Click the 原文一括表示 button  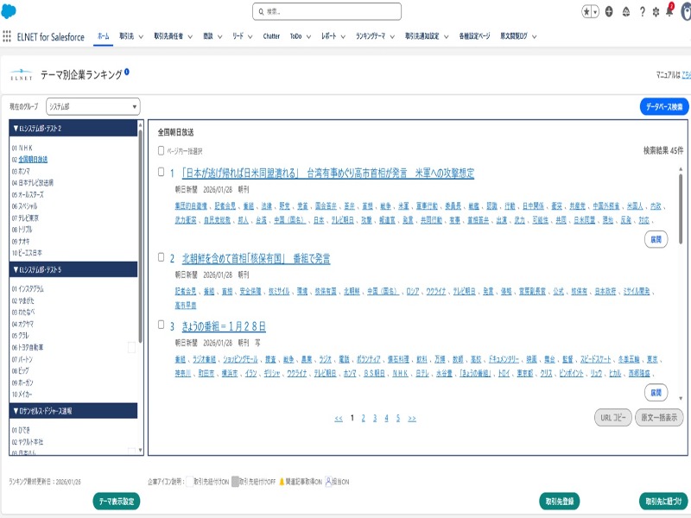coord(659,418)
